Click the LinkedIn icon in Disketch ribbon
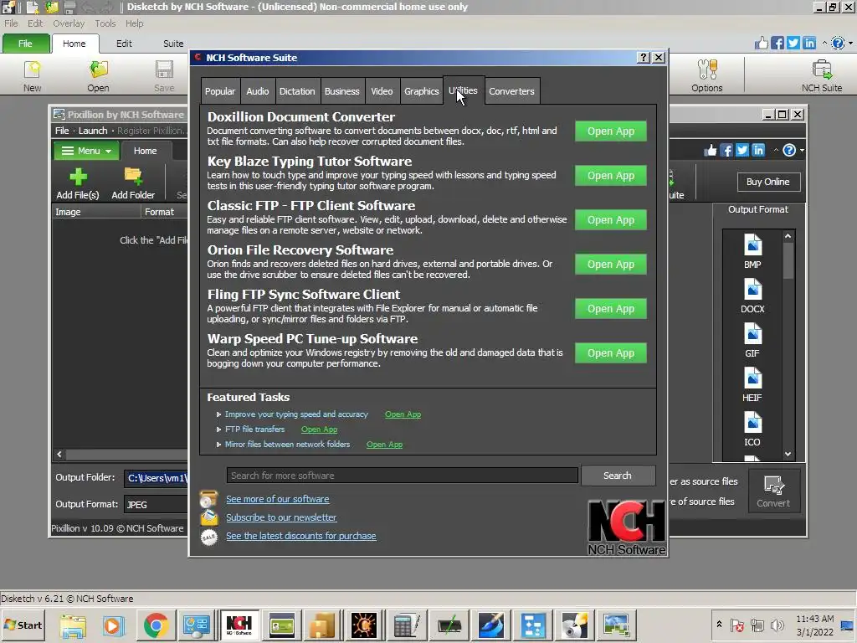Screen dimensions: 857x643 809,43
